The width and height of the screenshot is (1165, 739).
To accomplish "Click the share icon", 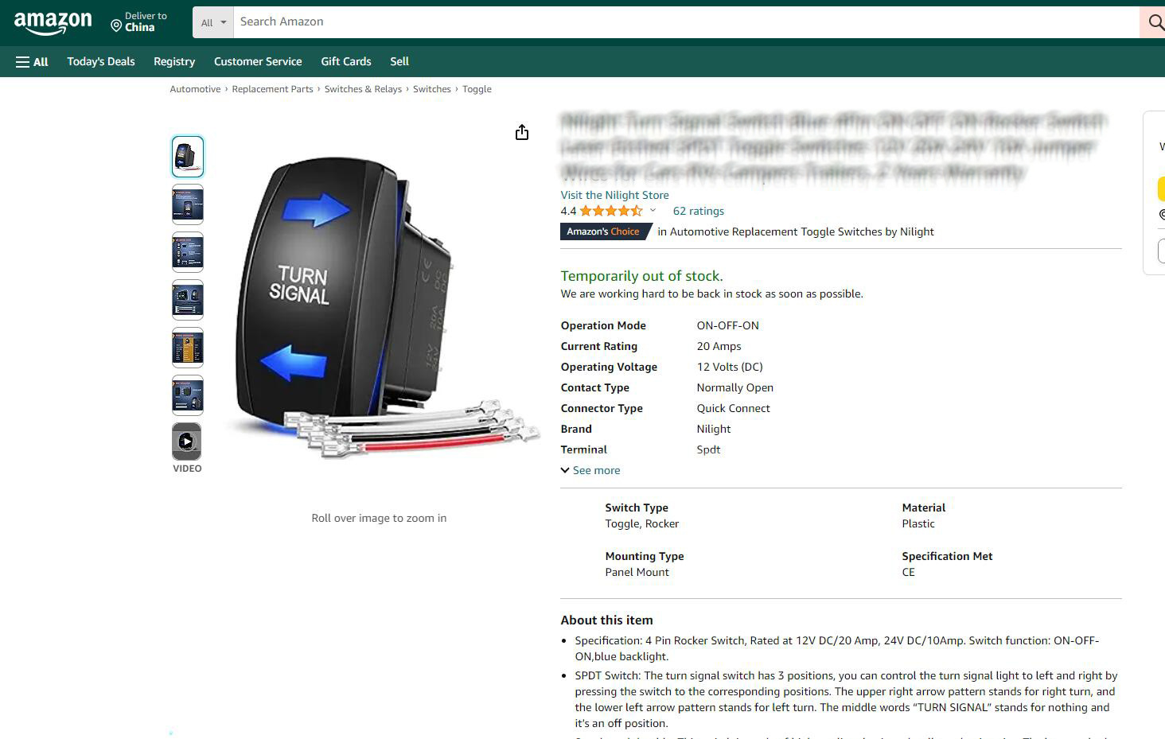I will tap(521, 132).
